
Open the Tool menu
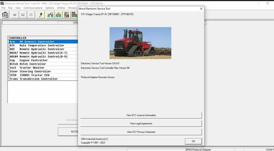(10, 8)
